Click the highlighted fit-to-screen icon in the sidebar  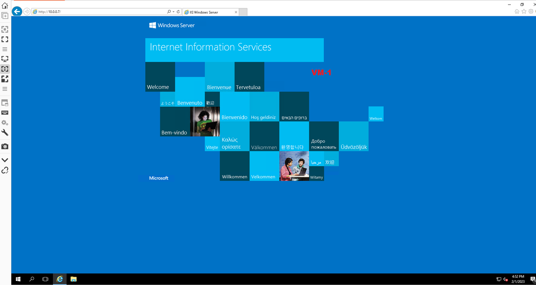(x=5, y=69)
